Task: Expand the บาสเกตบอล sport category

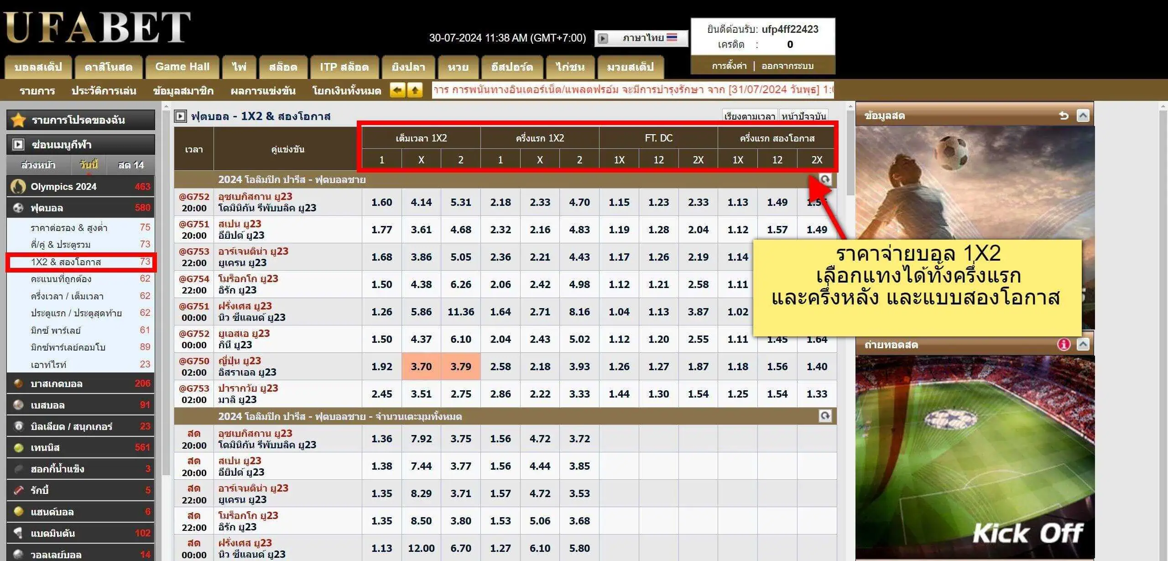Action: [81, 383]
